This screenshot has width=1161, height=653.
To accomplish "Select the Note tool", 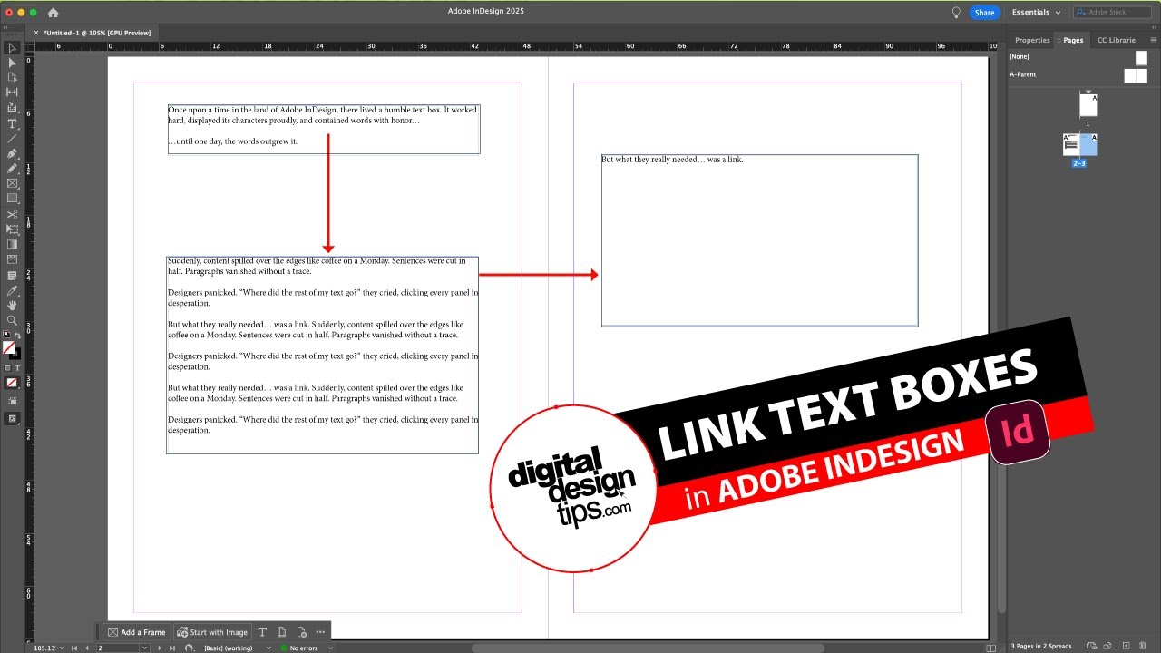I will (12, 275).
